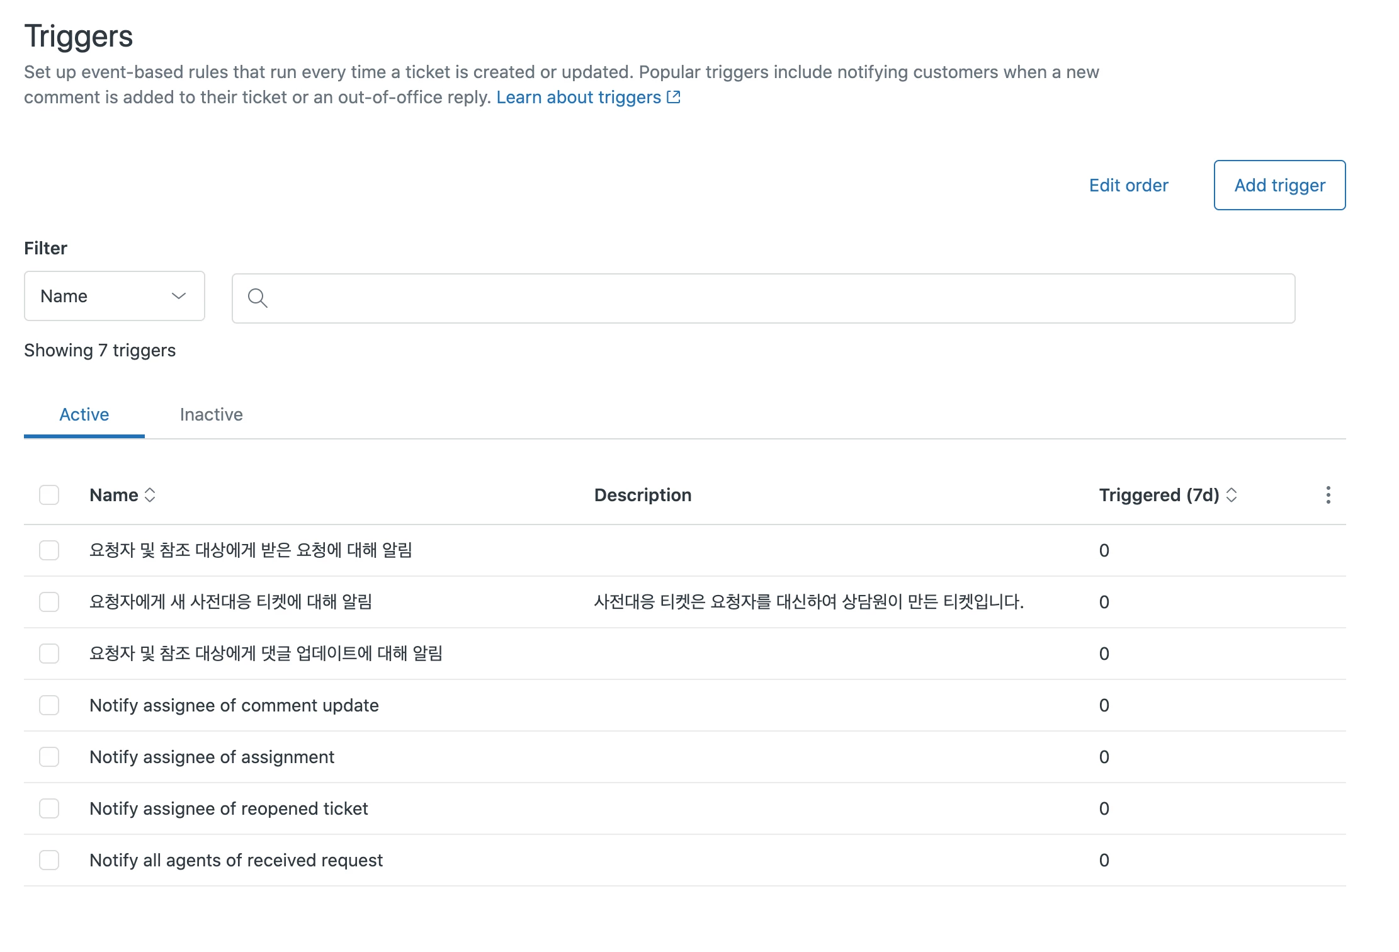The width and height of the screenshot is (1399, 952).
Task: Open the Notify assignee of reopened ticket trigger
Action: [x=229, y=808]
